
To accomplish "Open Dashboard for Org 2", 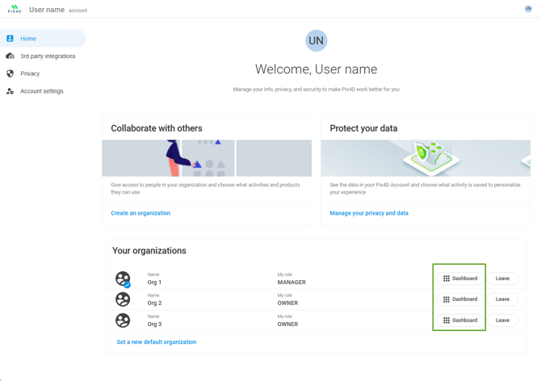I will tap(460, 299).
